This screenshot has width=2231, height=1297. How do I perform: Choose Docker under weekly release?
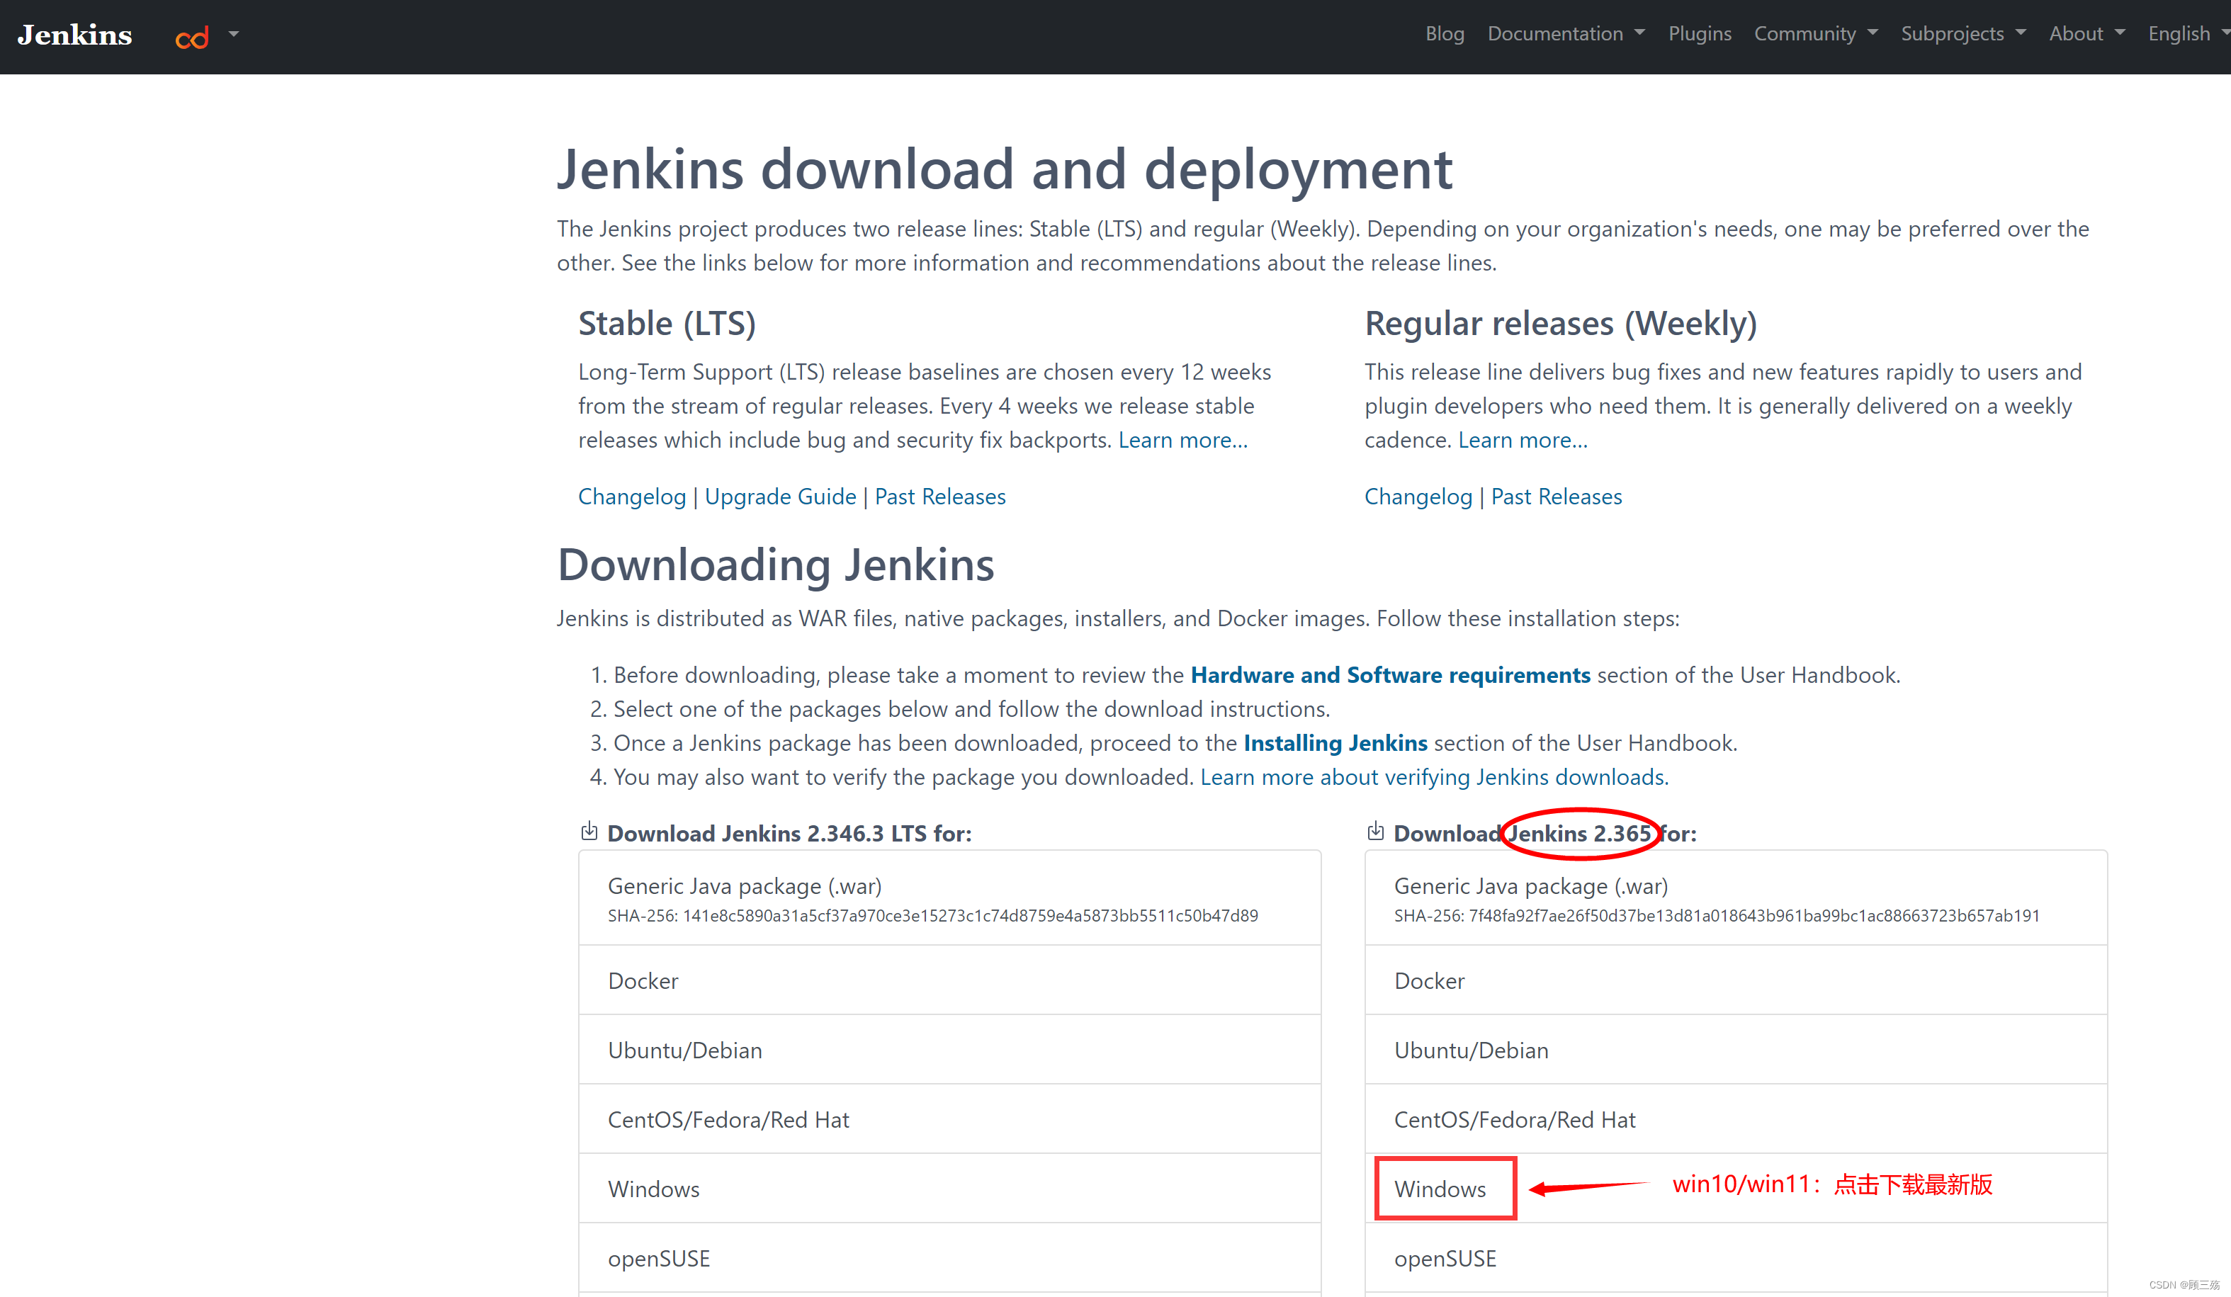pyautogui.click(x=1429, y=981)
